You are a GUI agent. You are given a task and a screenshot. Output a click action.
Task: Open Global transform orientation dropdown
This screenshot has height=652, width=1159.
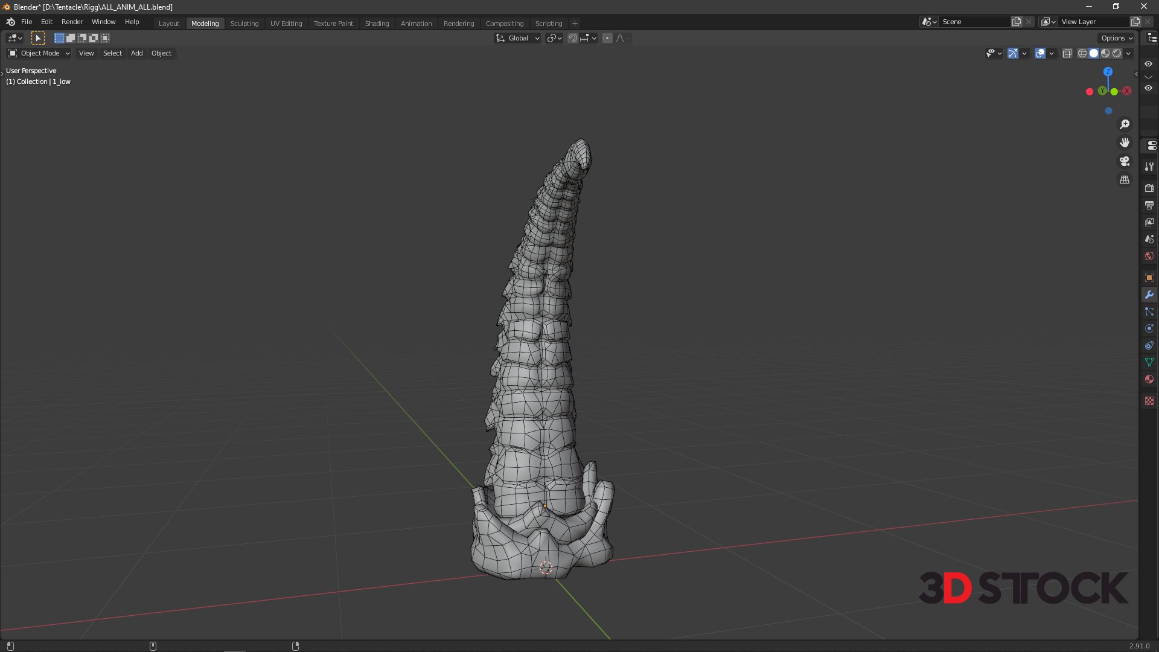[x=518, y=38]
